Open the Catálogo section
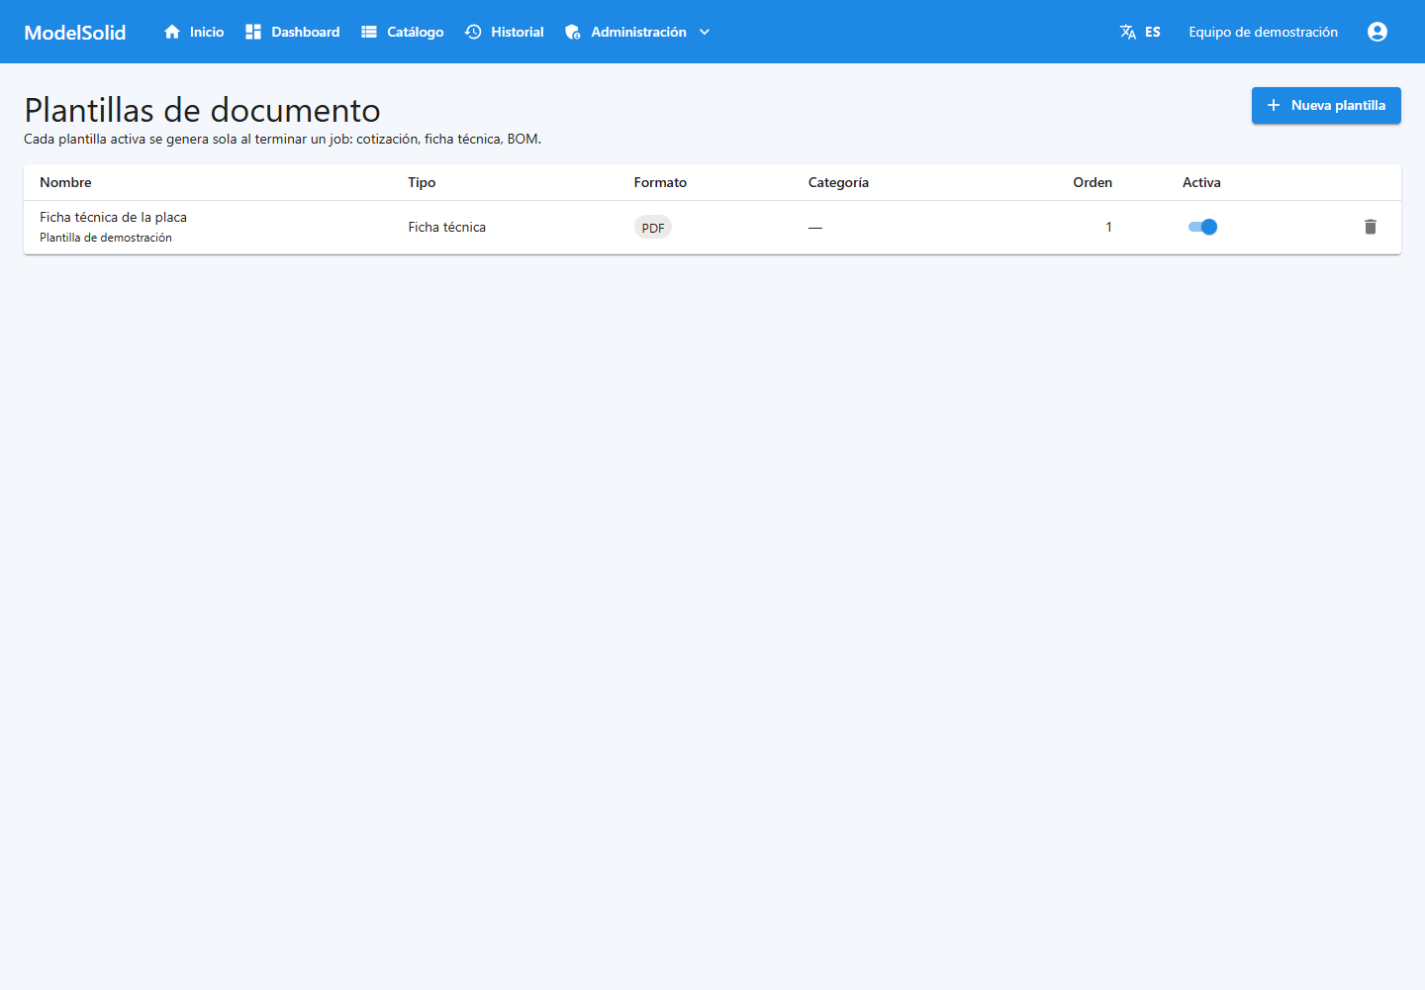Viewport: 1425px width, 990px height. (x=403, y=32)
